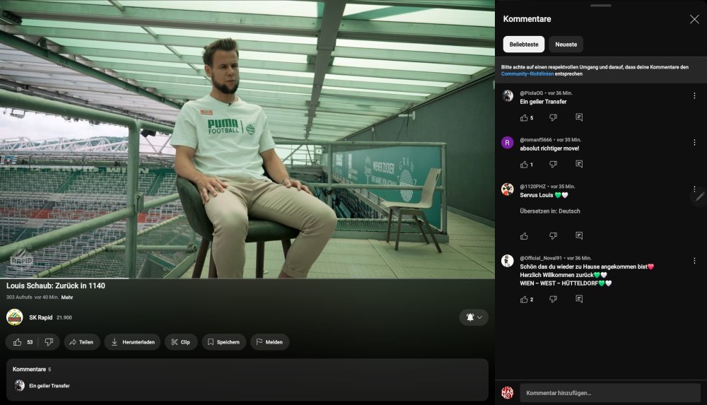Open options menu for @Official_Noval91 comment
Image resolution: width=707 pixels, height=405 pixels.
pyautogui.click(x=694, y=261)
